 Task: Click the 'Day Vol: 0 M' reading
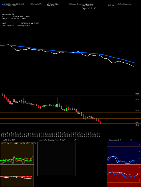point(89,8)
